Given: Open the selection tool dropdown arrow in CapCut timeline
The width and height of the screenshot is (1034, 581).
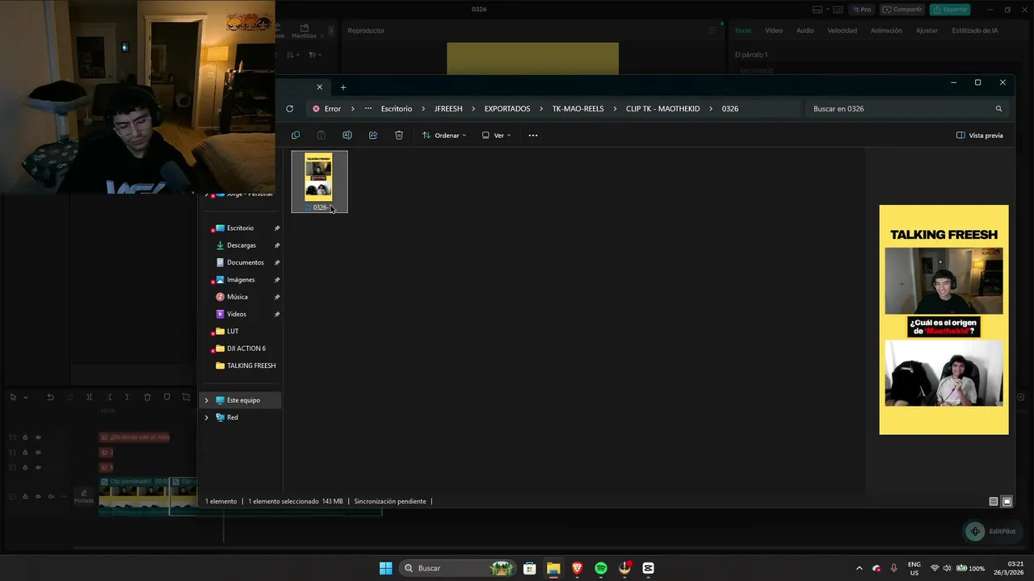Looking at the screenshot, I should click(x=26, y=397).
